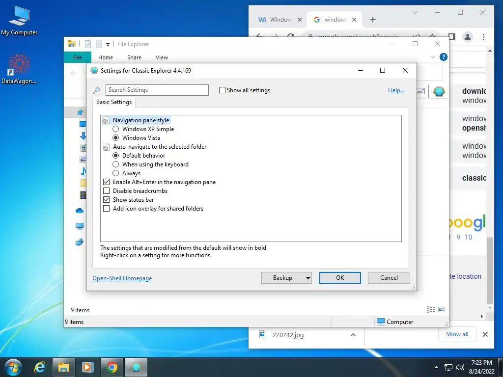This screenshot has height=377, width=503.
Task: Click Show all in Chrome downloads bar
Action: click(457, 334)
